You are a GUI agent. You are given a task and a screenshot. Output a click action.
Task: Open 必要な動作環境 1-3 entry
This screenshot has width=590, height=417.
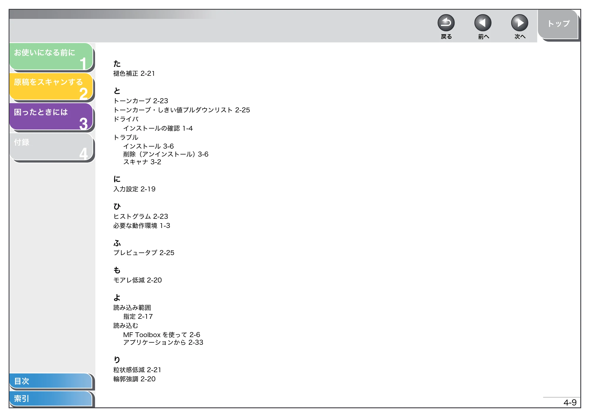(x=142, y=226)
